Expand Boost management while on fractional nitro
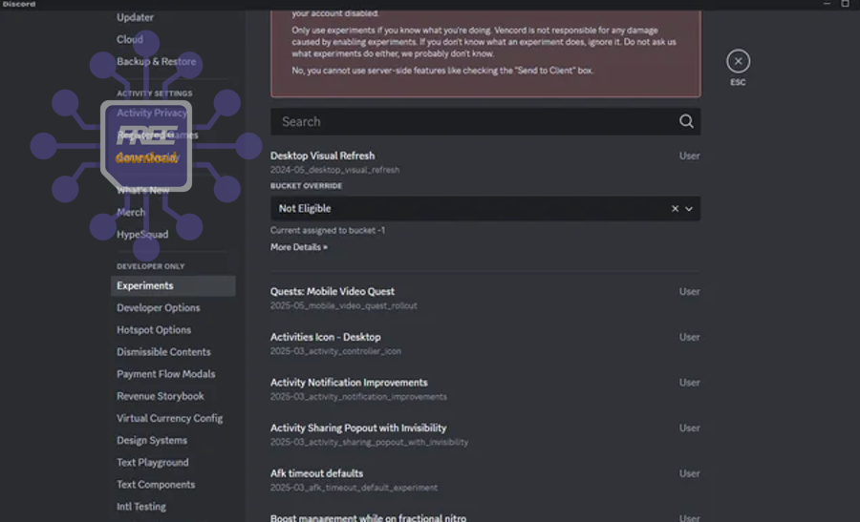The width and height of the screenshot is (860, 522). (368, 517)
